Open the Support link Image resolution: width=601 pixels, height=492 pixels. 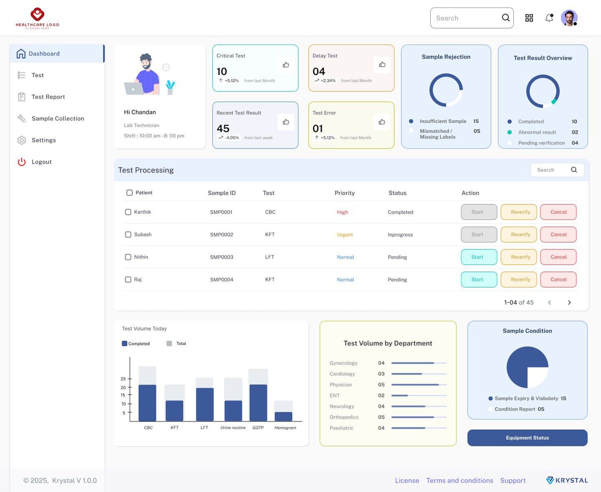click(x=513, y=480)
